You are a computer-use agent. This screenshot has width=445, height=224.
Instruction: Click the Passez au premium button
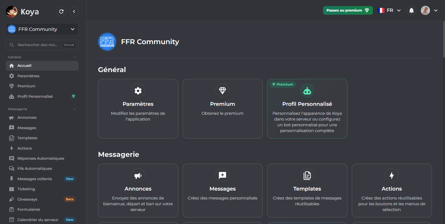point(348,10)
